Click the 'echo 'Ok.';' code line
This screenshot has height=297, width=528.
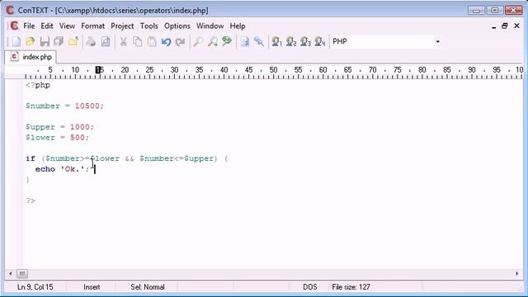tap(63, 169)
